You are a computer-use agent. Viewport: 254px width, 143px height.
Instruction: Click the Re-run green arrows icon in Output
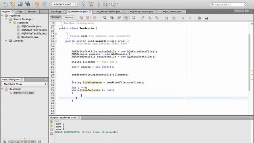point(52,122)
